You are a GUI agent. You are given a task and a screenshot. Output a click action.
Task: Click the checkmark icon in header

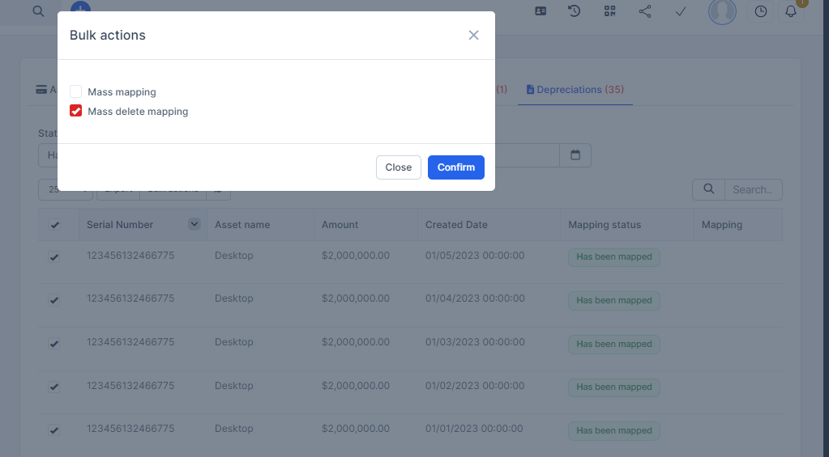pos(681,11)
